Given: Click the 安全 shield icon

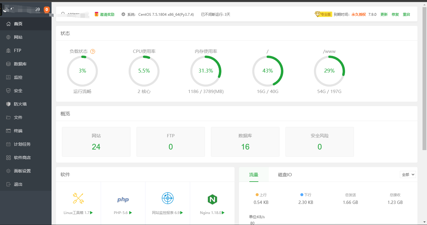Looking at the screenshot, I should 8,91.
